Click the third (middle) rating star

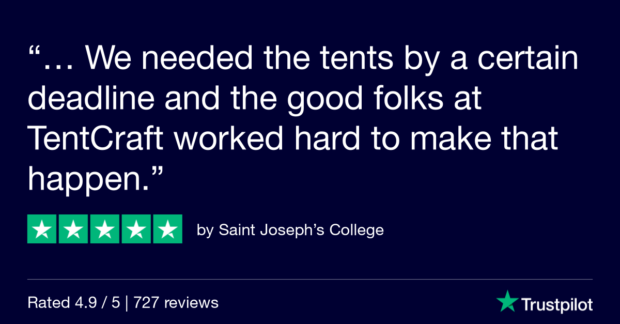[x=105, y=229]
